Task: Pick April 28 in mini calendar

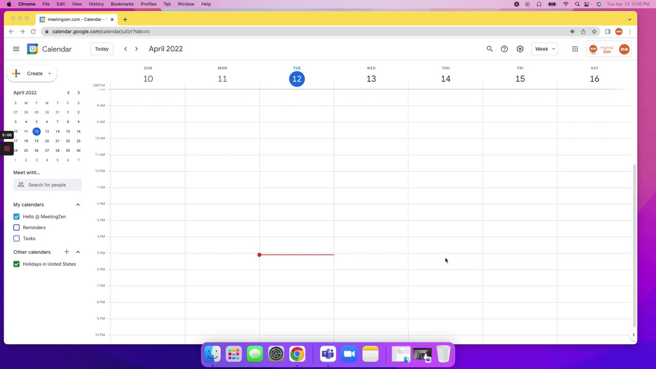Action: [57, 151]
